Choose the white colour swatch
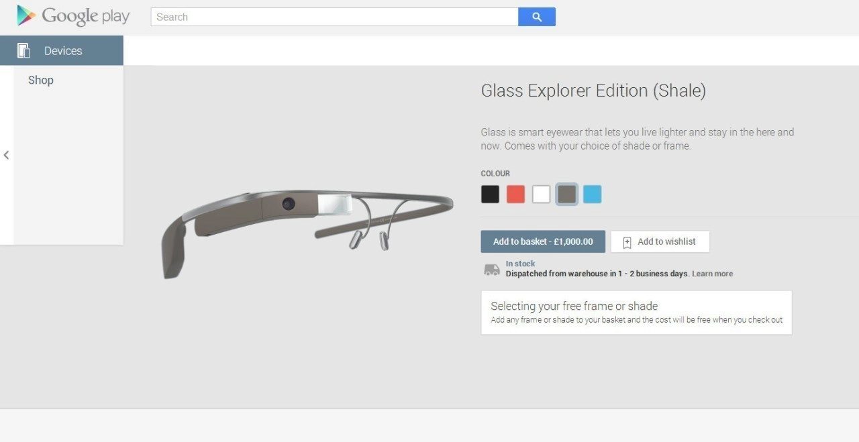Image resolution: width=859 pixels, height=442 pixels. pos(541,195)
